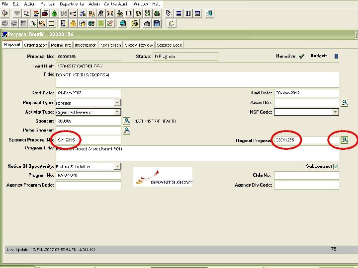Open the Window menu
This screenshot has height=268, width=358.
point(141,4)
